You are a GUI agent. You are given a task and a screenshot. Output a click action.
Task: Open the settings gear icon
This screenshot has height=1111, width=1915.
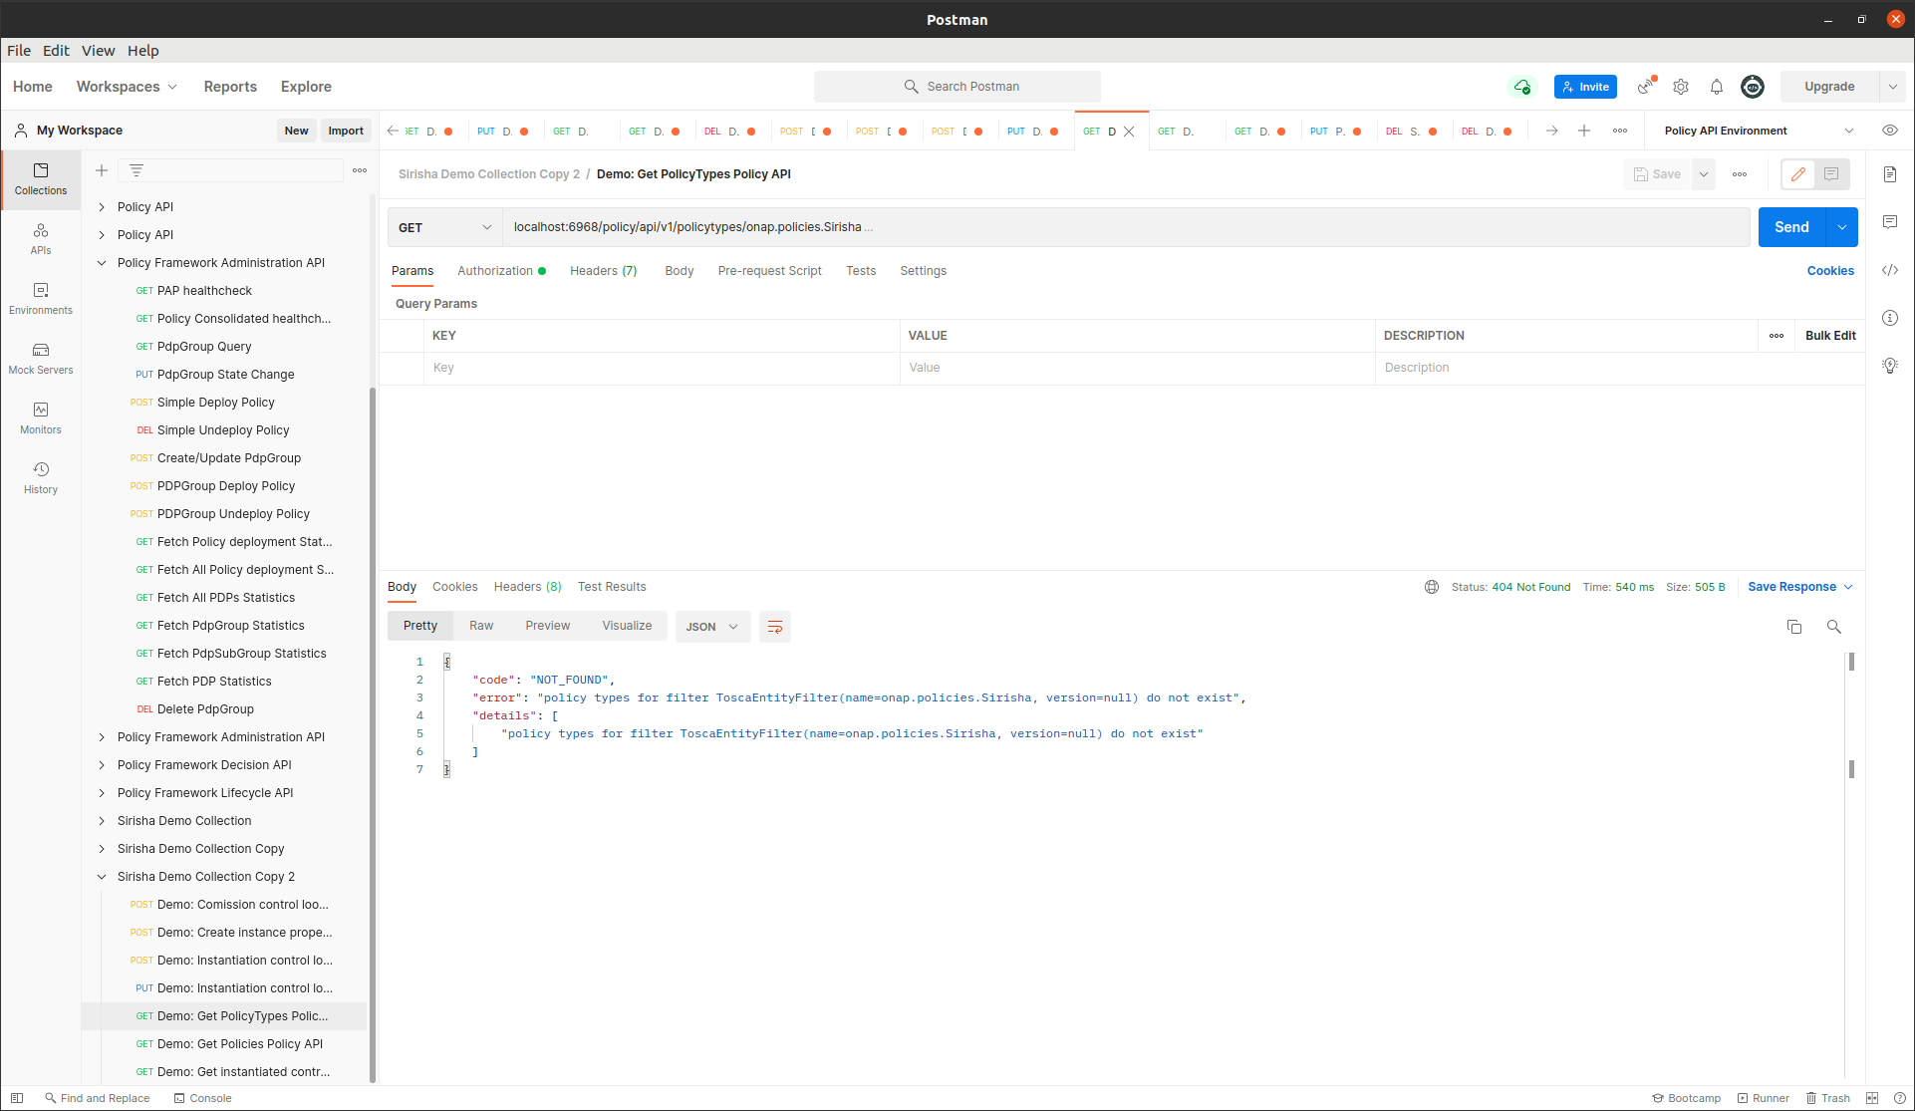(1681, 87)
